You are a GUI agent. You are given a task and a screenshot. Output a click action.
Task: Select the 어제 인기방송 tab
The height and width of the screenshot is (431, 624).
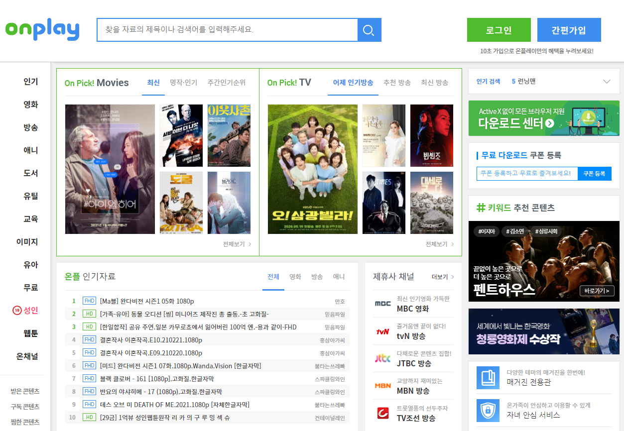pos(353,83)
